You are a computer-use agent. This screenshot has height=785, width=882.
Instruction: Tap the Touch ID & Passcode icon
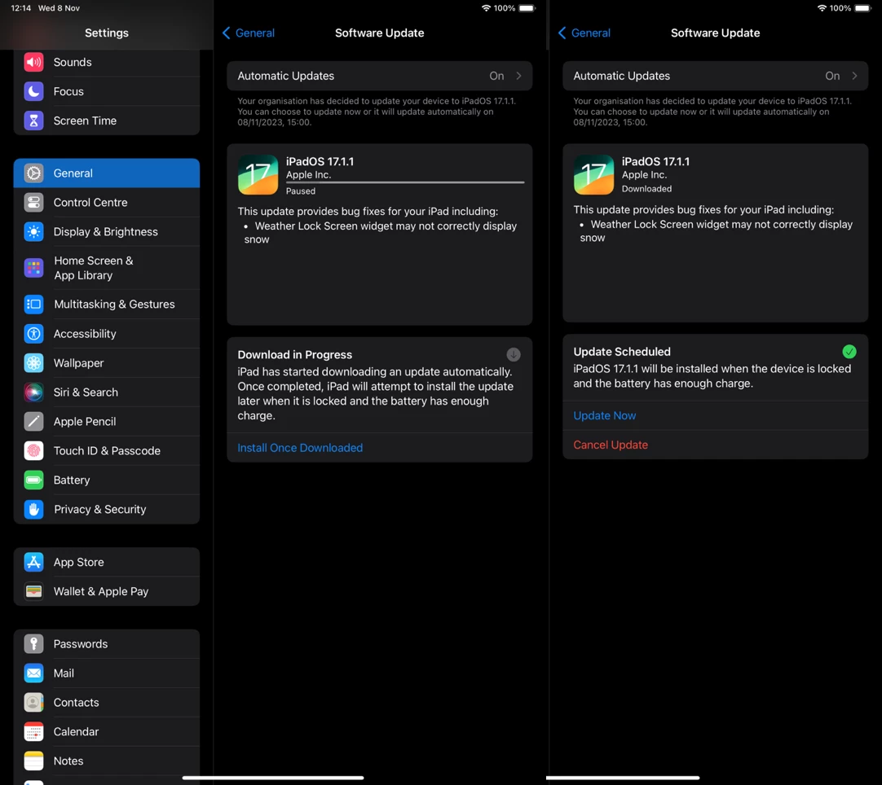tap(33, 450)
